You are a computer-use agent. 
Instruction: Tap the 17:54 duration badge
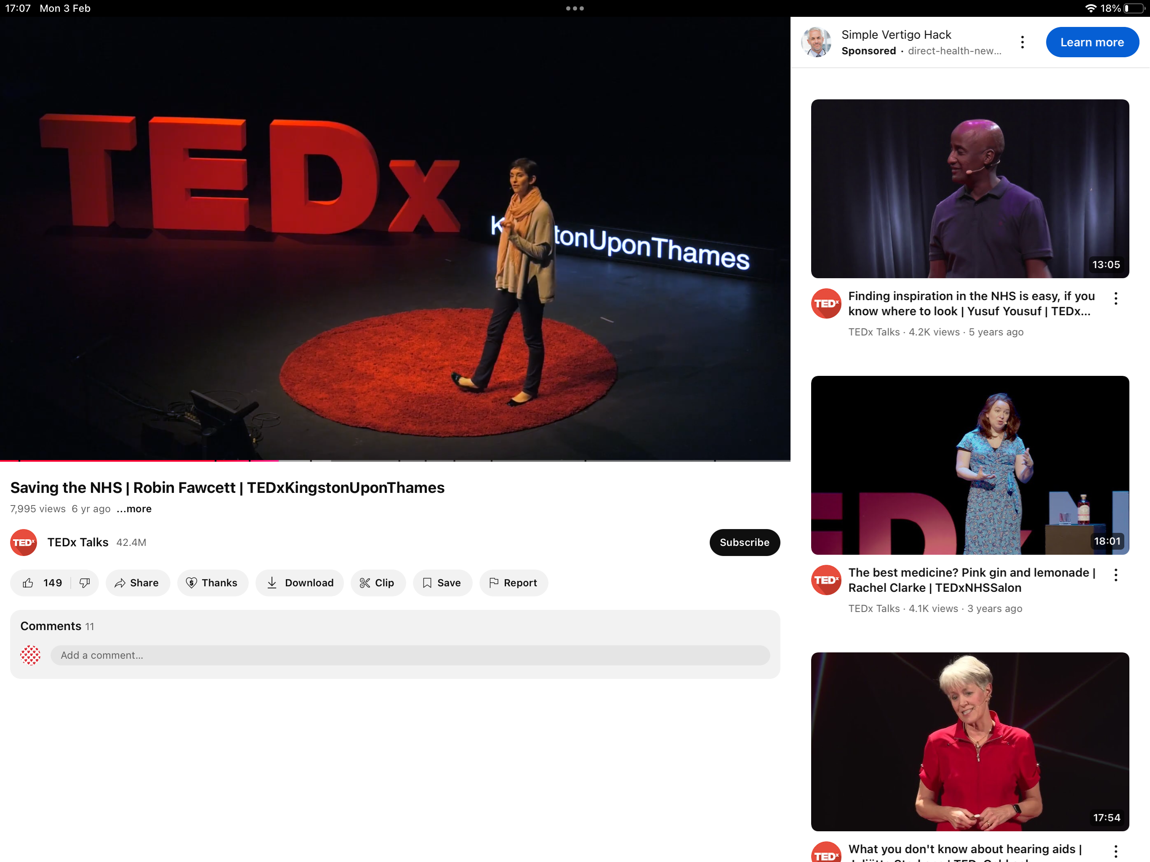tap(1107, 818)
